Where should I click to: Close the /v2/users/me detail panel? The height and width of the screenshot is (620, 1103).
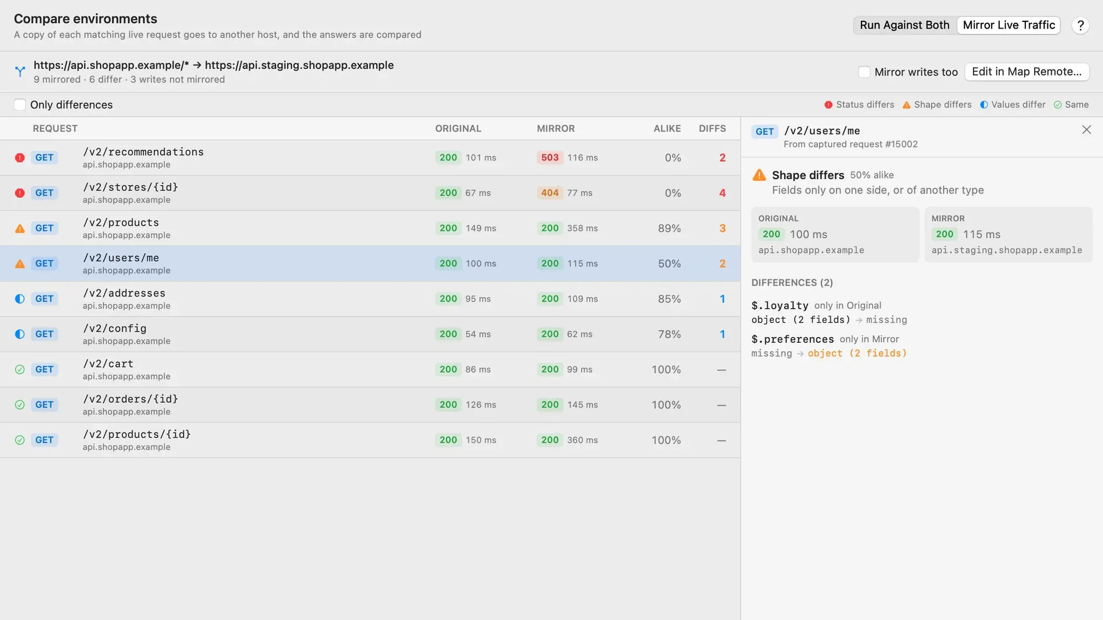[x=1086, y=130]
